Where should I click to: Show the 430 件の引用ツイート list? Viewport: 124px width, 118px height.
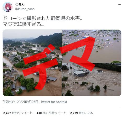point(51,113)
